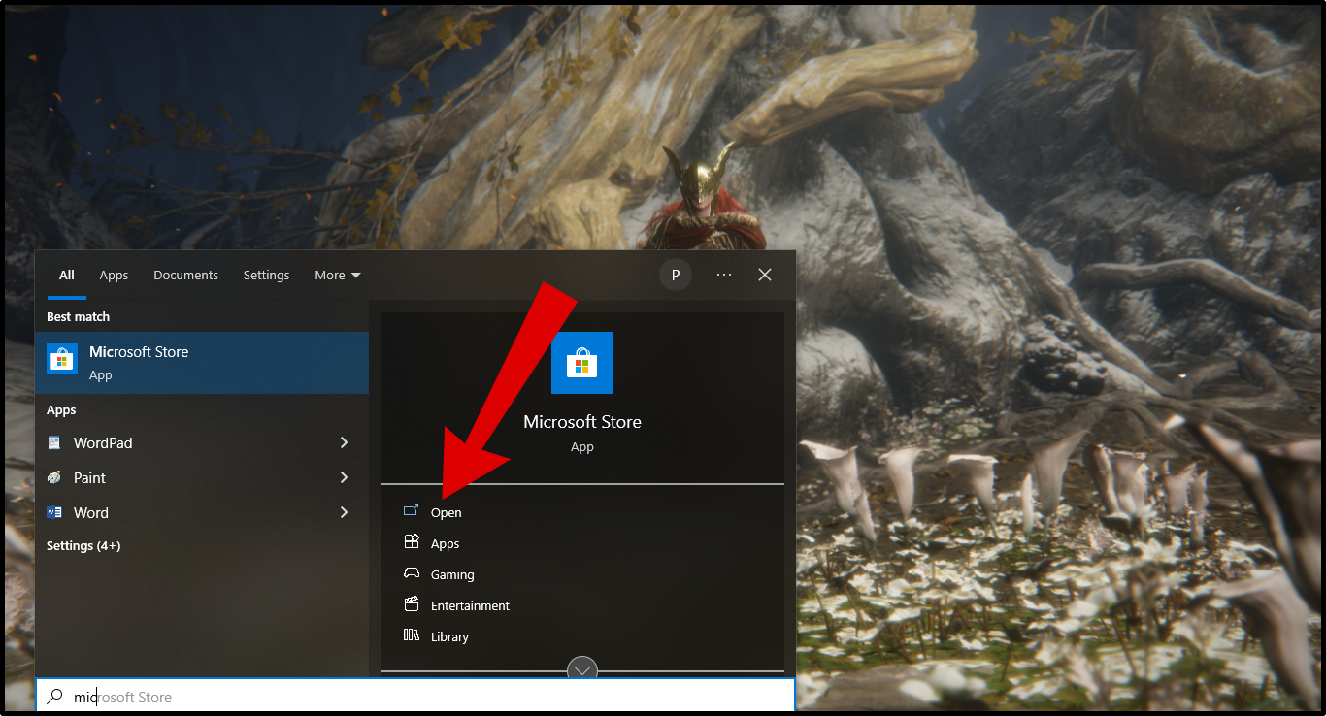Screen dimensions: 1326x716
Task: Select the All search tab
Action: [x=67, y=276]
